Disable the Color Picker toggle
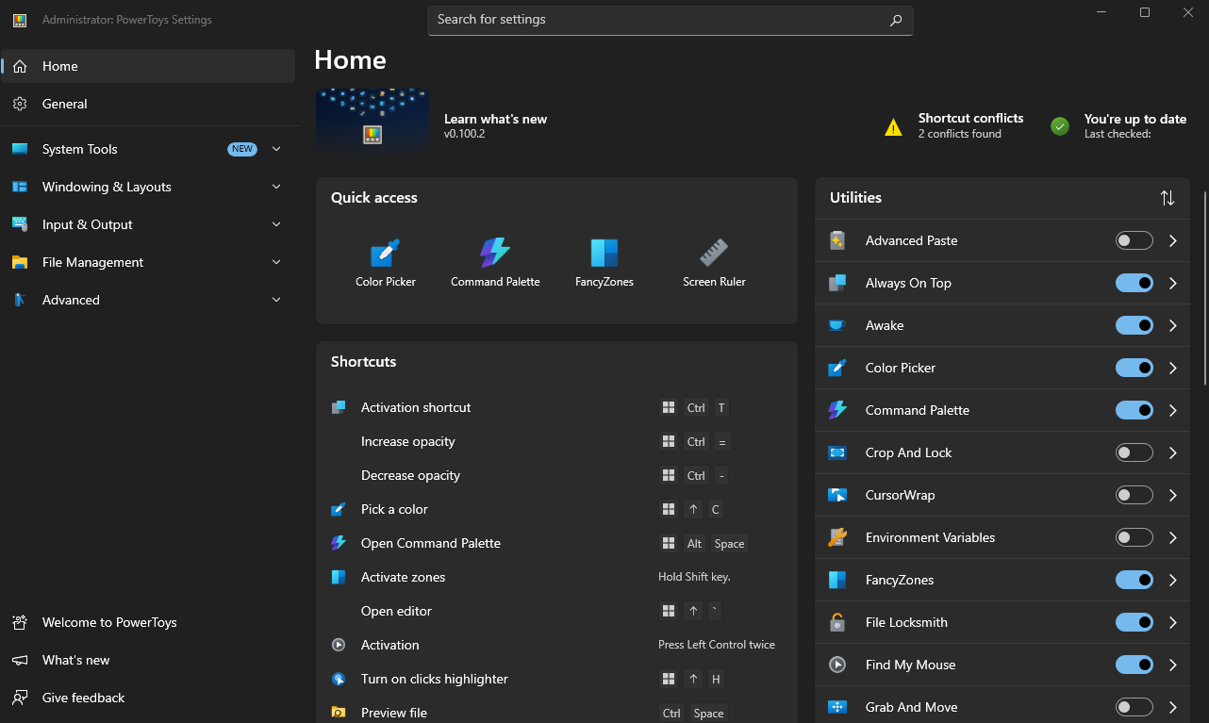 [x=1134, y=368]
